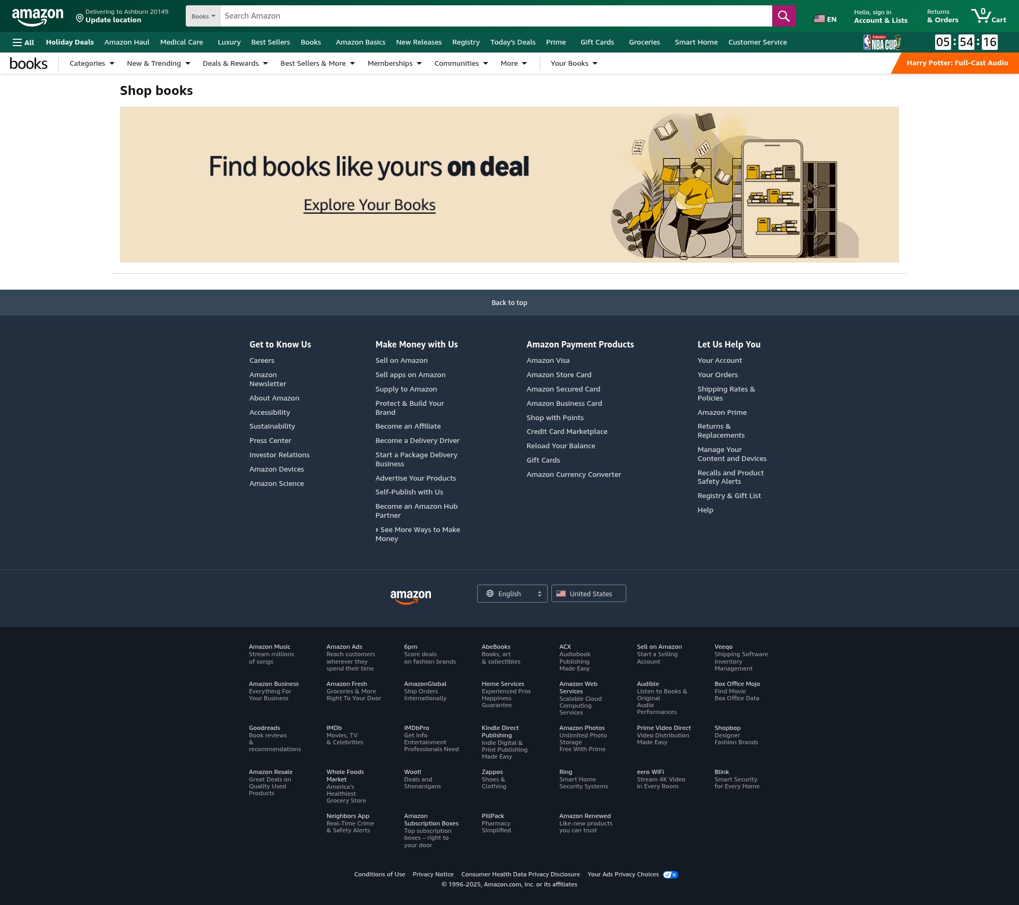Click Sell on Amazon under Make Money

pos(401,361)
